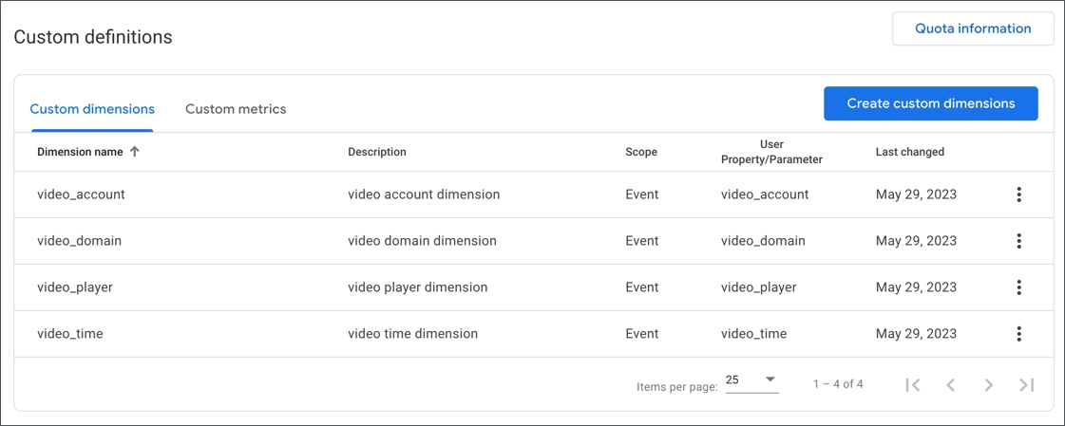Select the video_player dimension name

75,287
